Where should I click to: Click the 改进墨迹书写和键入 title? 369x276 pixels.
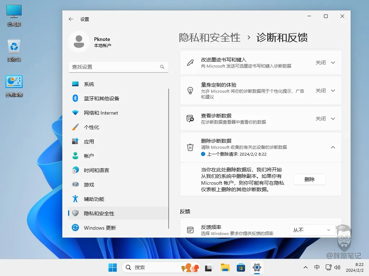[223, 60]
